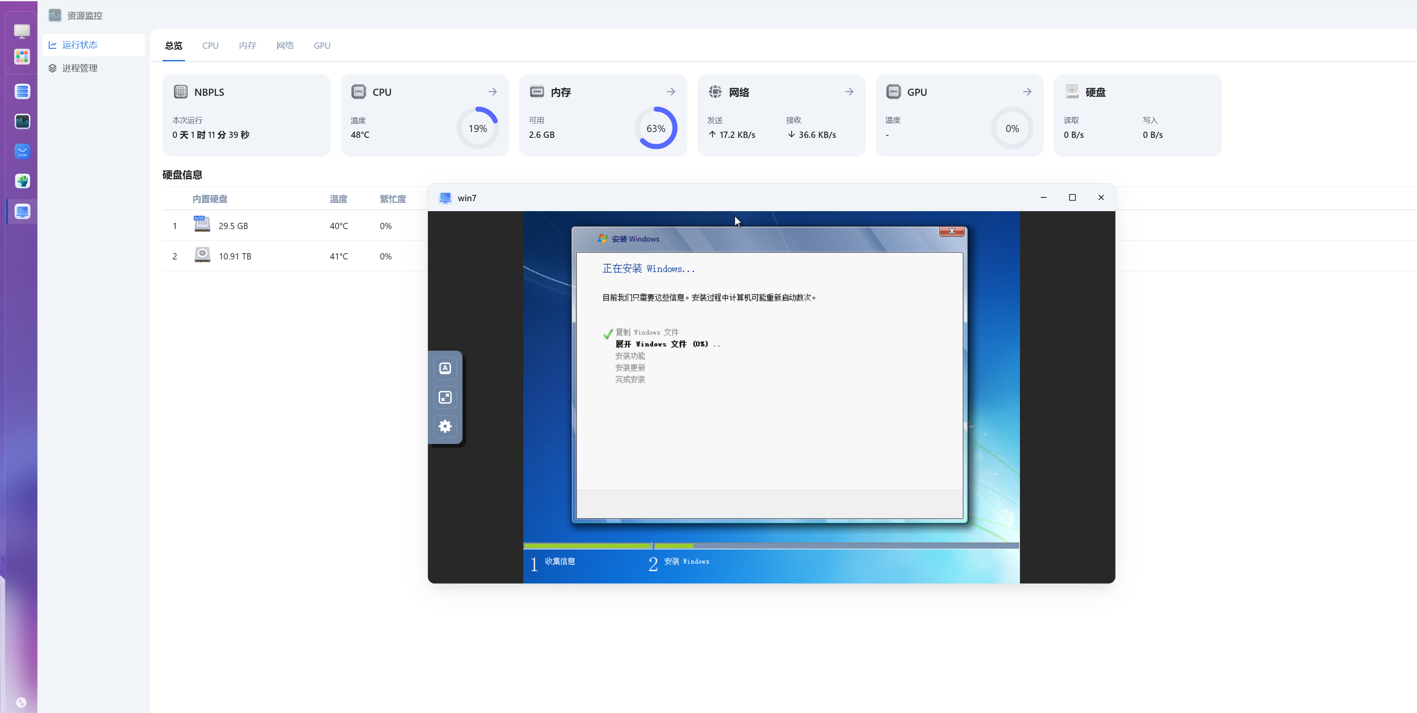The height and width of the screenshot is (713, 1417).
Task: Maximize the win7 window
Action: click(1072, 197)
